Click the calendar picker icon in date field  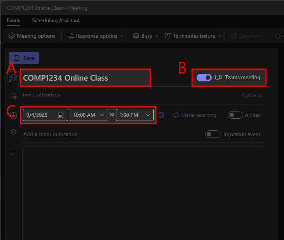click(x=61, y=115)
